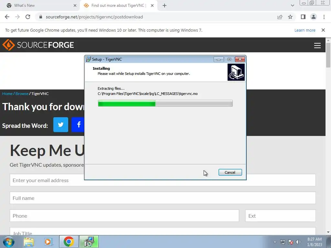Click the computer install graphic in Setup header
Image resolution: width=331 pixels, height=248 pixels.
[236, 72]
